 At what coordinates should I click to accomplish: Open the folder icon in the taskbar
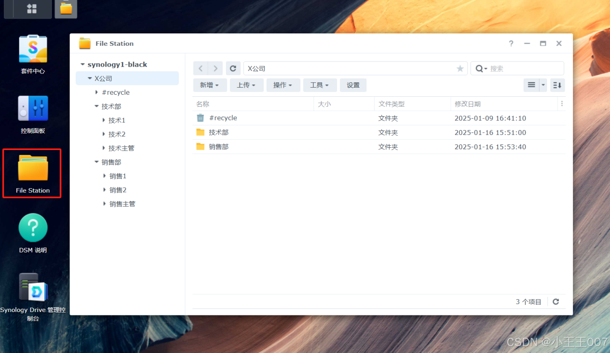point(65,9)
